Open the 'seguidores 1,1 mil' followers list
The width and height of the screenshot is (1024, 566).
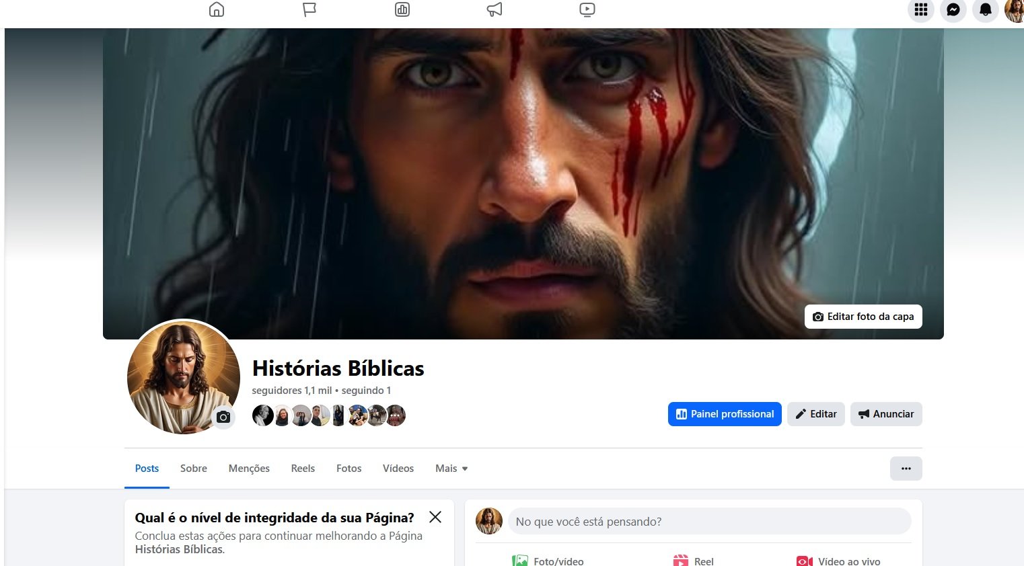point(292,391)
